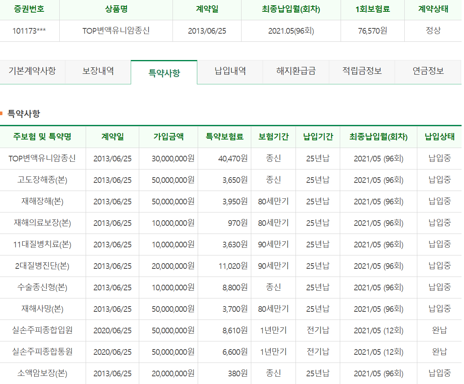Open the 기본계약사항 tab

click(32, 71)
